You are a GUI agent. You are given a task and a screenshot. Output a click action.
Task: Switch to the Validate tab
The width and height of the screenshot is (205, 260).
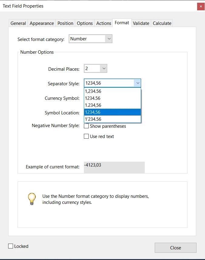tap(141, 23)
